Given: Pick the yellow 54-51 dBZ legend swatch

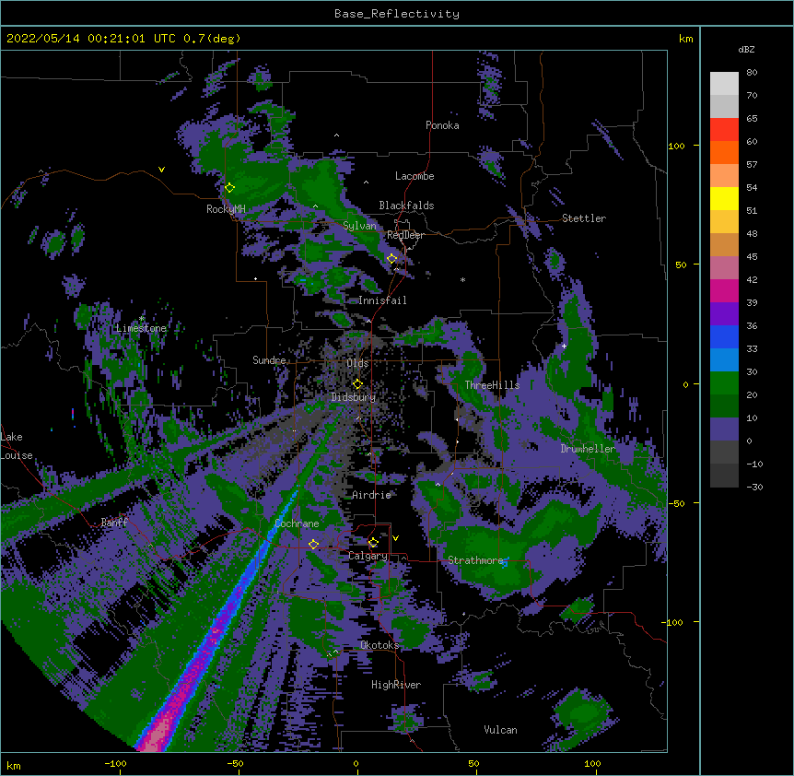Looking at the screenshot, I should point(724,198).
